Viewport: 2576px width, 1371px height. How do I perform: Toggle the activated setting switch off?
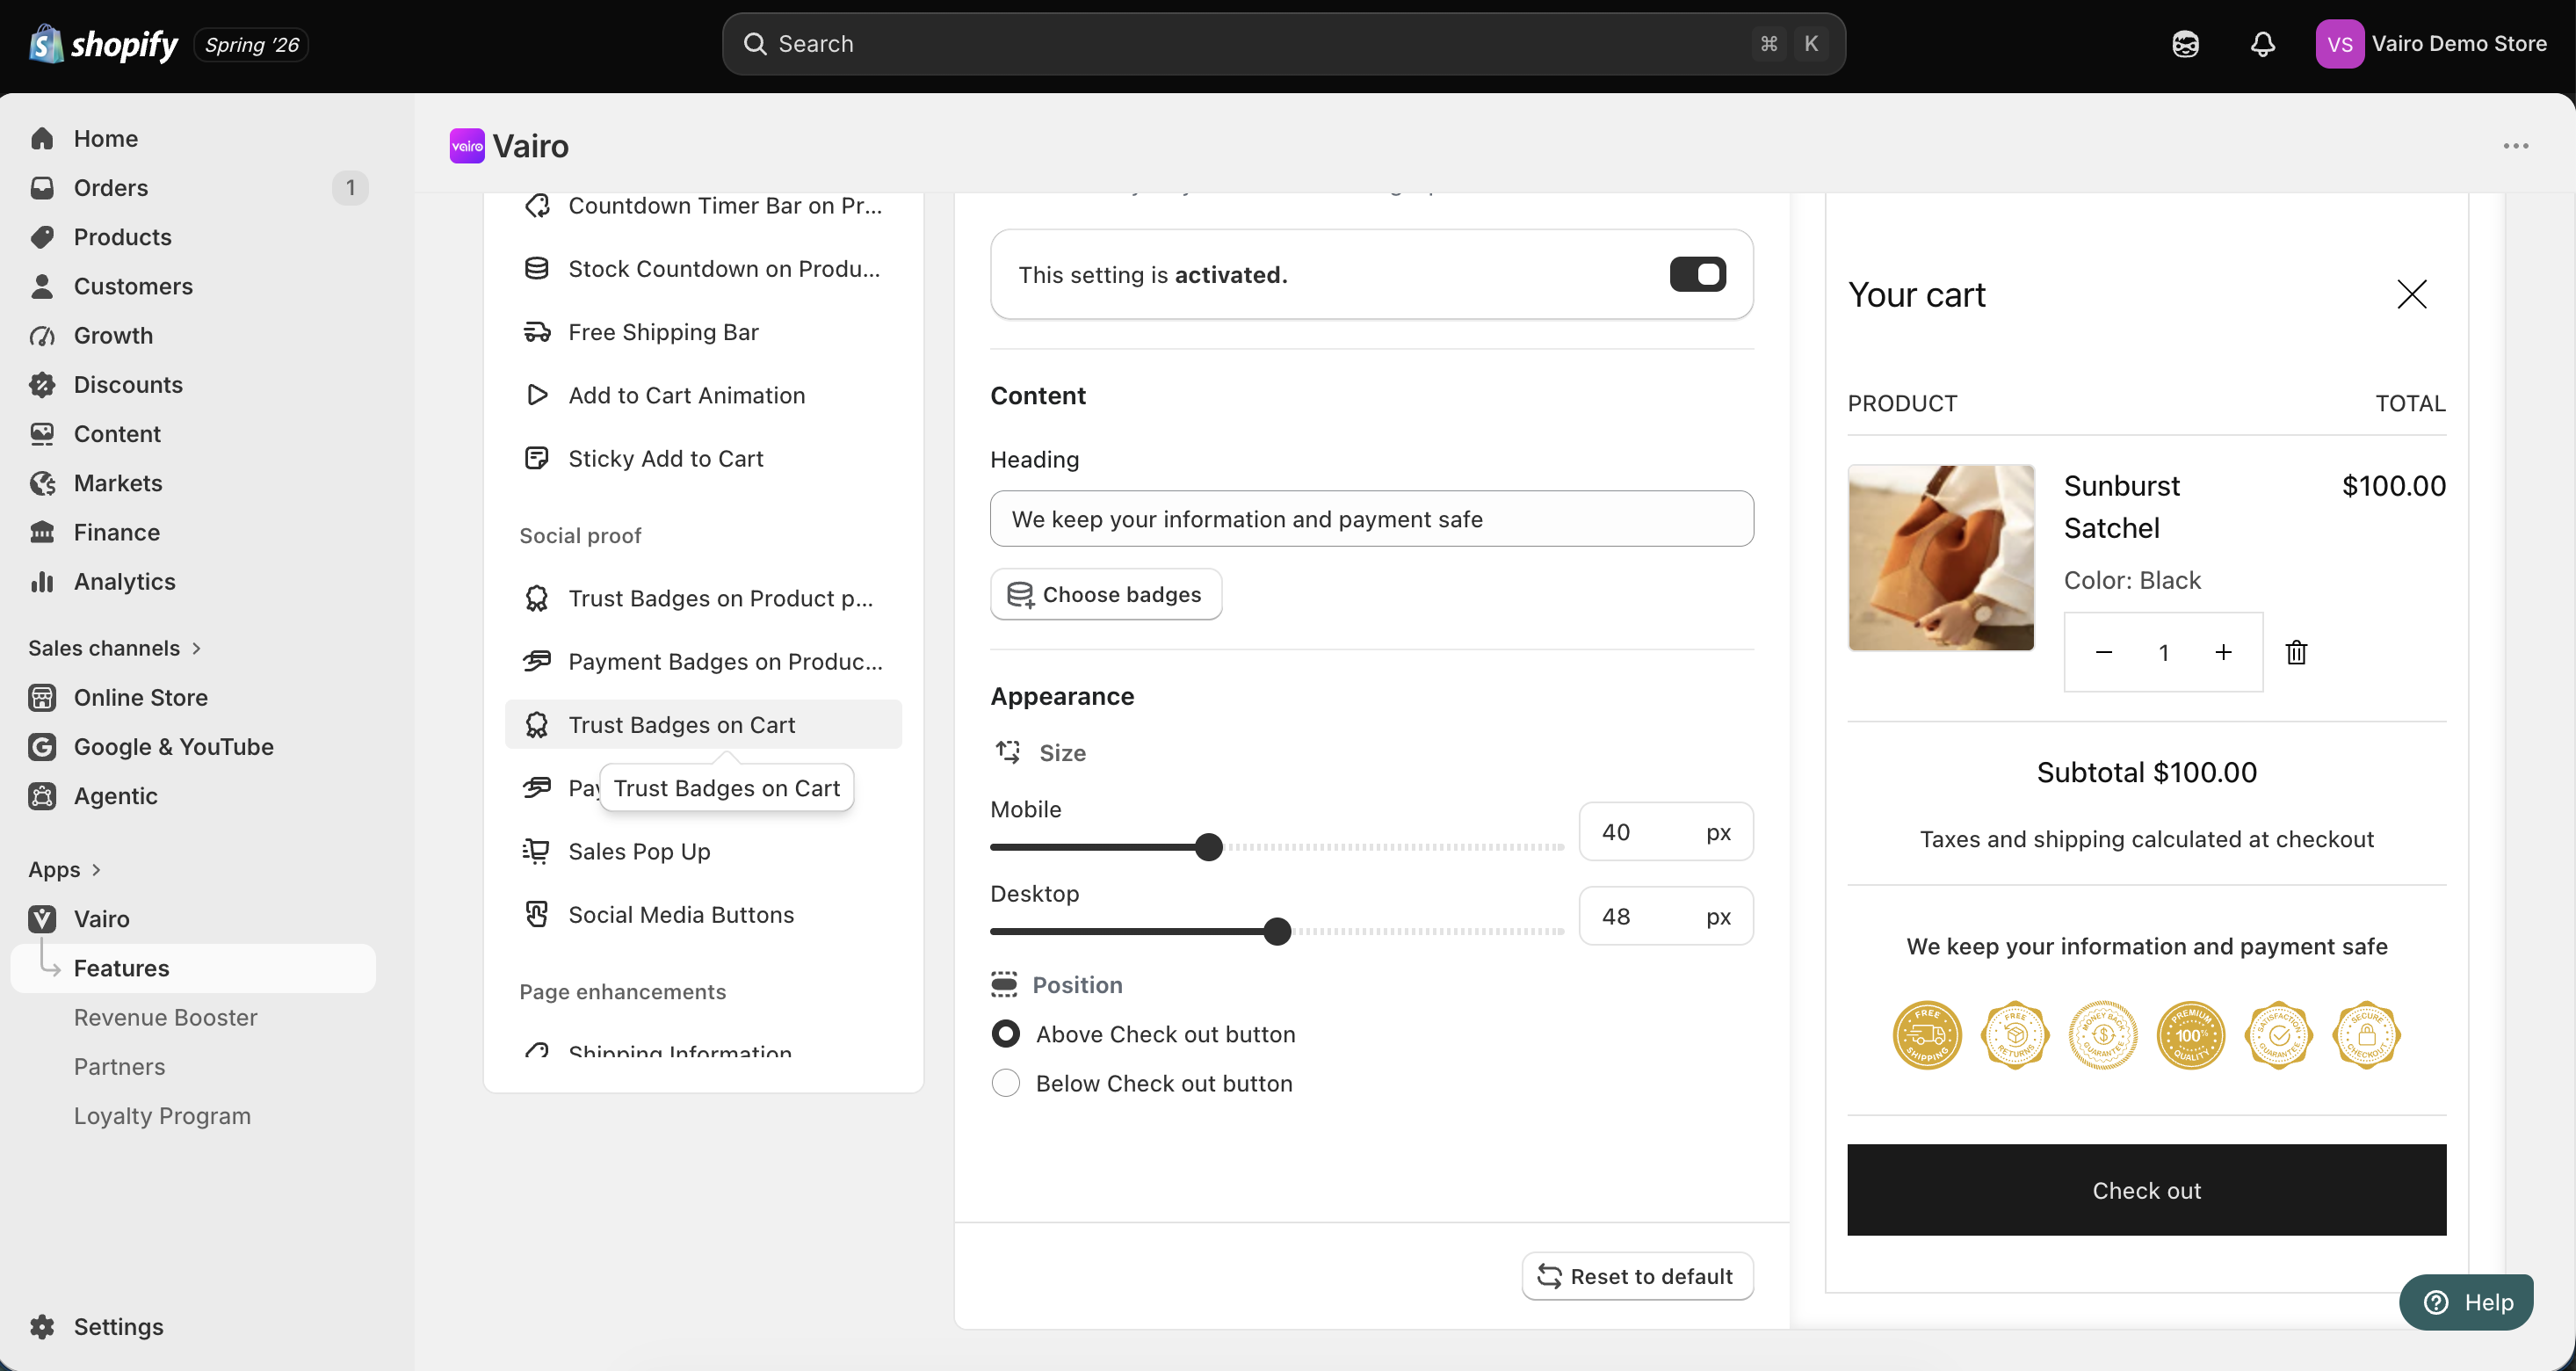[x=1697, y=274]
